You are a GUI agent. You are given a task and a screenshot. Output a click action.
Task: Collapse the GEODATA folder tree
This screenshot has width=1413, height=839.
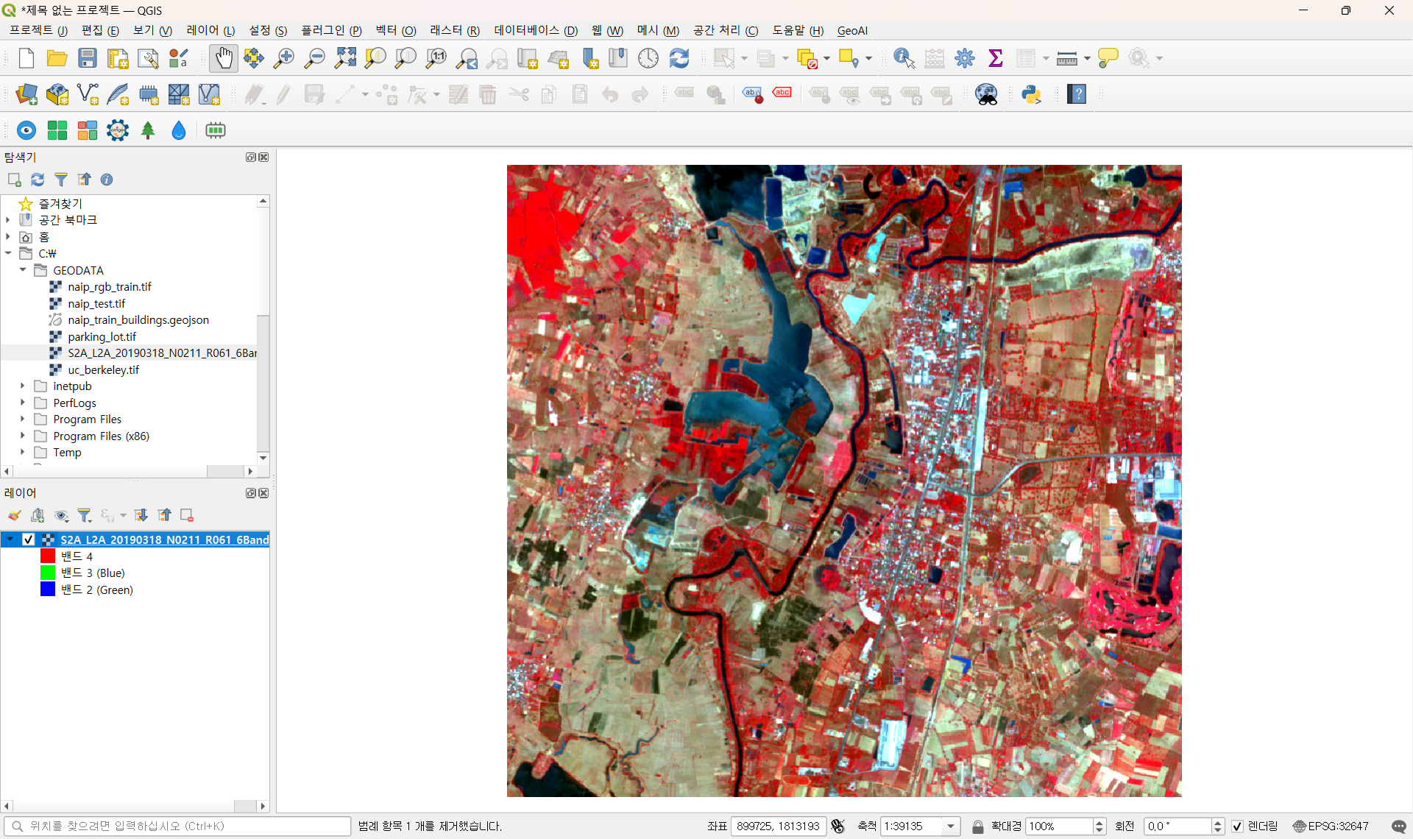tap(23, 270)
